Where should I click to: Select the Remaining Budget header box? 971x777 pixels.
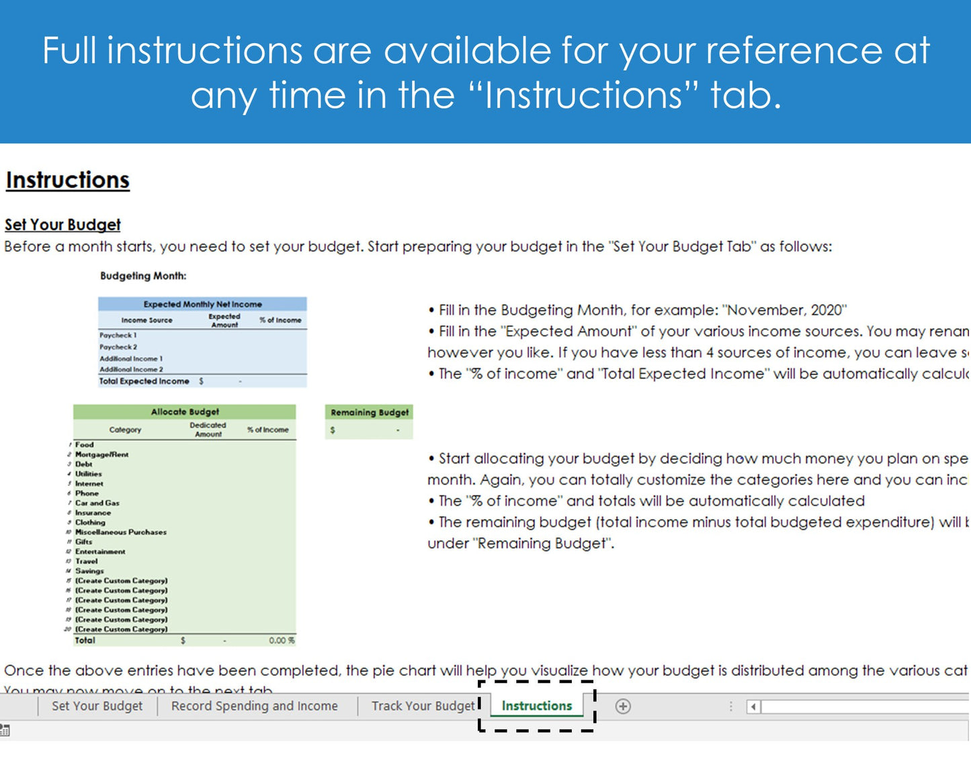point(369,412)
